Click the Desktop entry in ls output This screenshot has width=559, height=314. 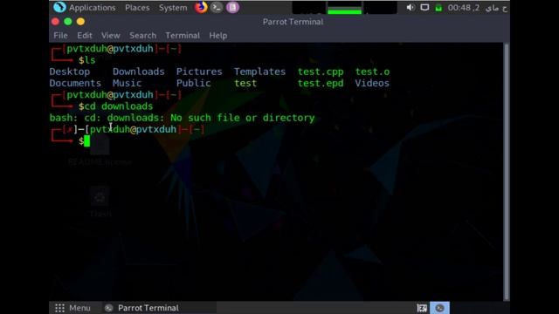(x=70, y=72)
